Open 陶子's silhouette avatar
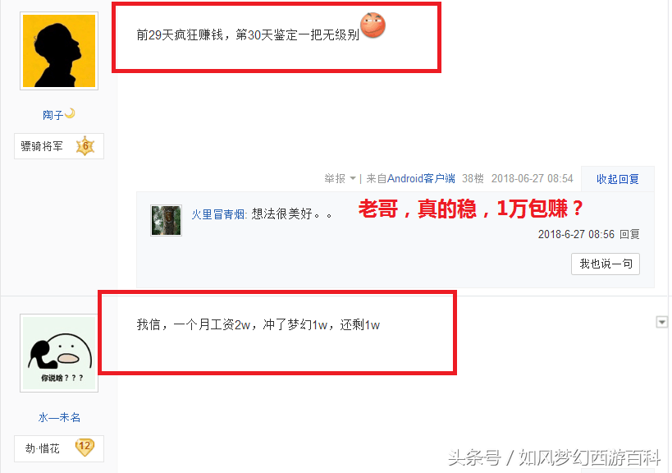Image resolution: width=672 pixels, height=473 pixels. [59, 51]
